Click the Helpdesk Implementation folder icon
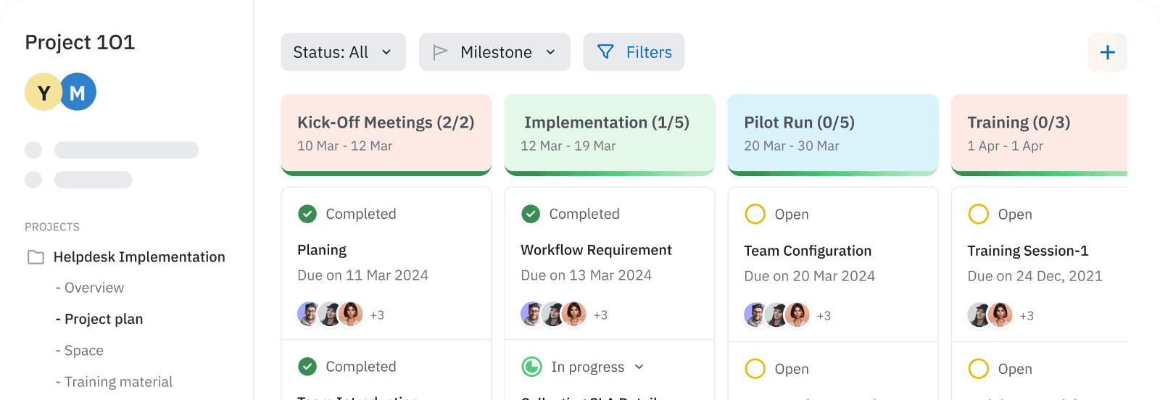The image size is (1160, 400). [x=36, y=257]
